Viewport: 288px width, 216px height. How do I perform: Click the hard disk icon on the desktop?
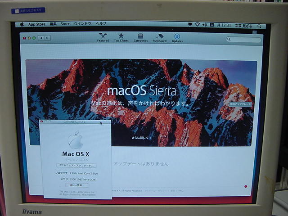(x=255, y=32)
